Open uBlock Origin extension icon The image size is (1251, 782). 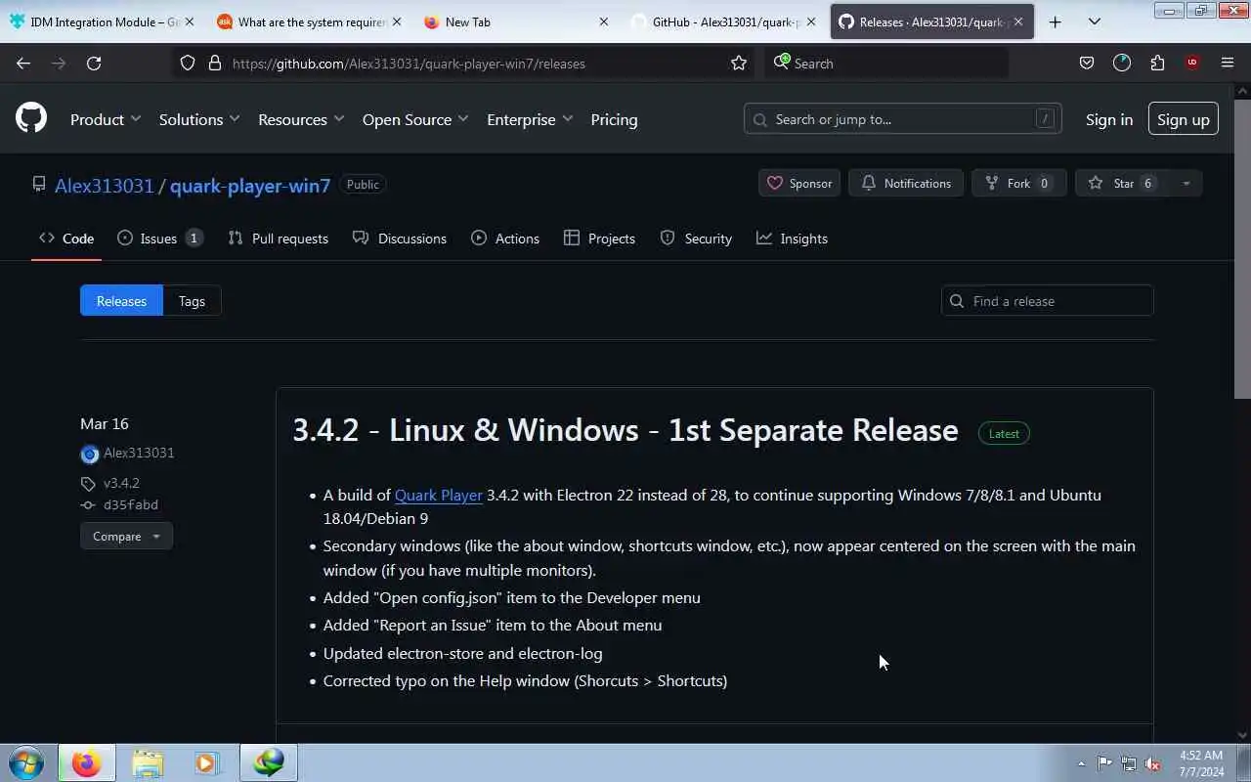tap(1192, 64)
